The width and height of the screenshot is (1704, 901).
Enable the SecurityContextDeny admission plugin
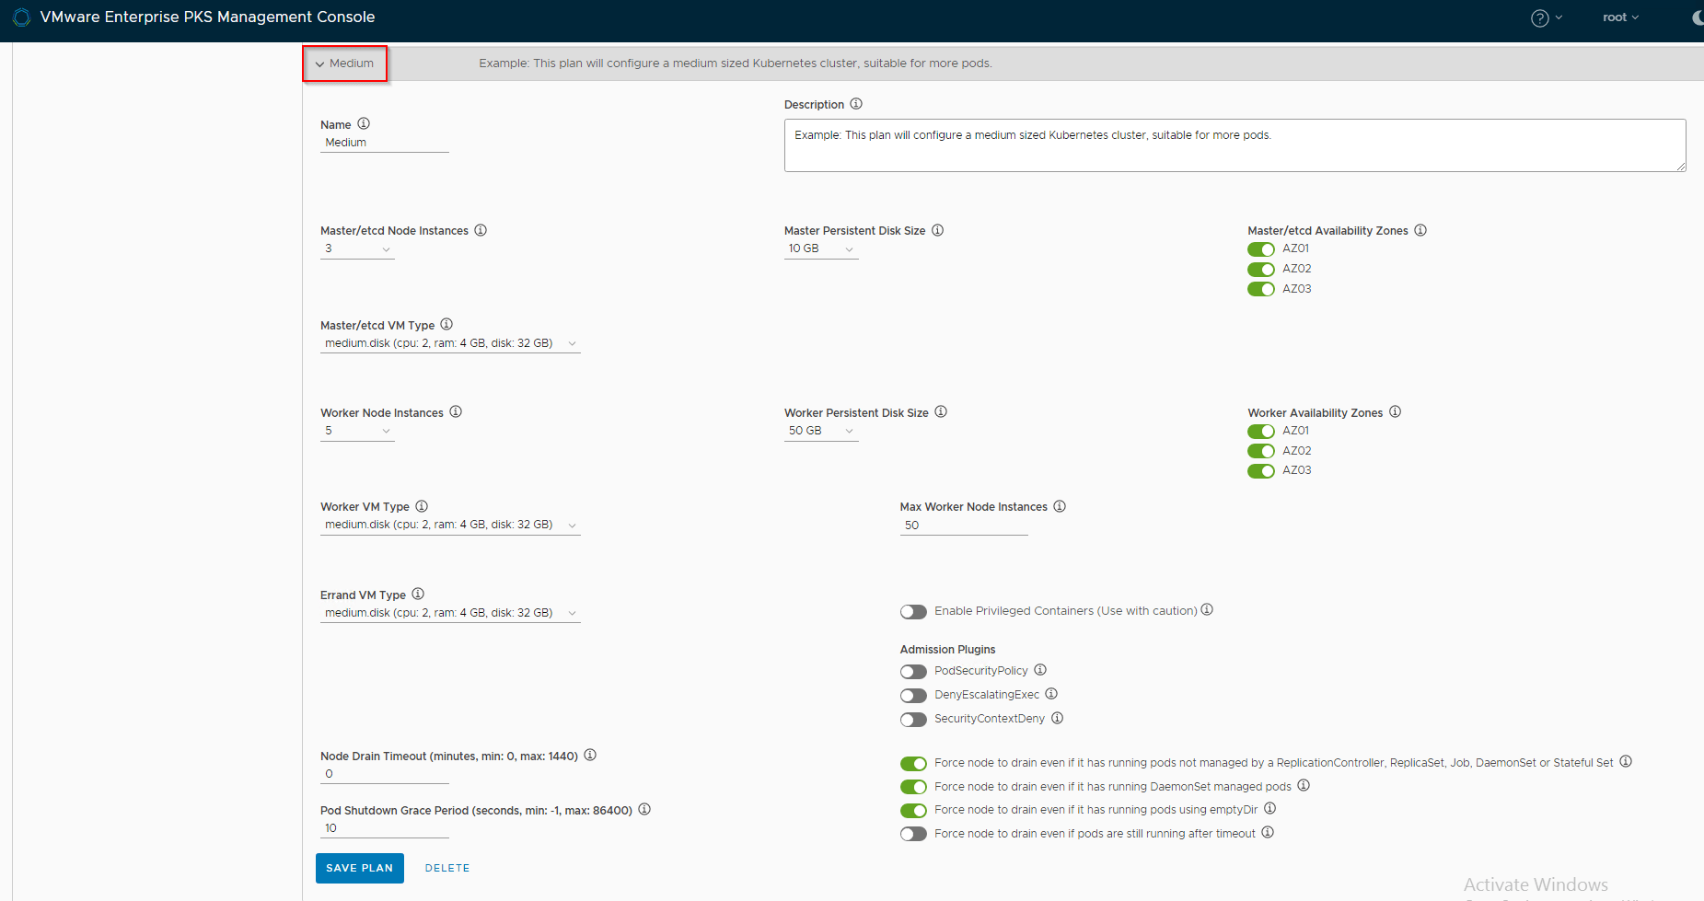913,720
